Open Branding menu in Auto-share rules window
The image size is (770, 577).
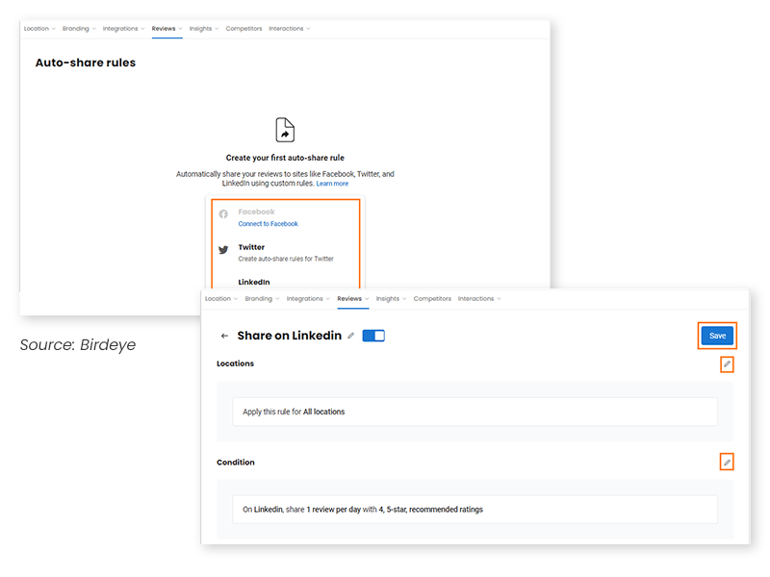79,29
